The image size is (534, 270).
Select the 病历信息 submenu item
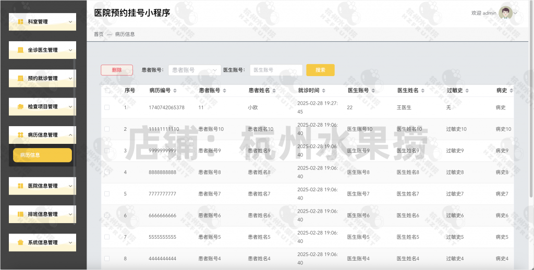point(43,155)
